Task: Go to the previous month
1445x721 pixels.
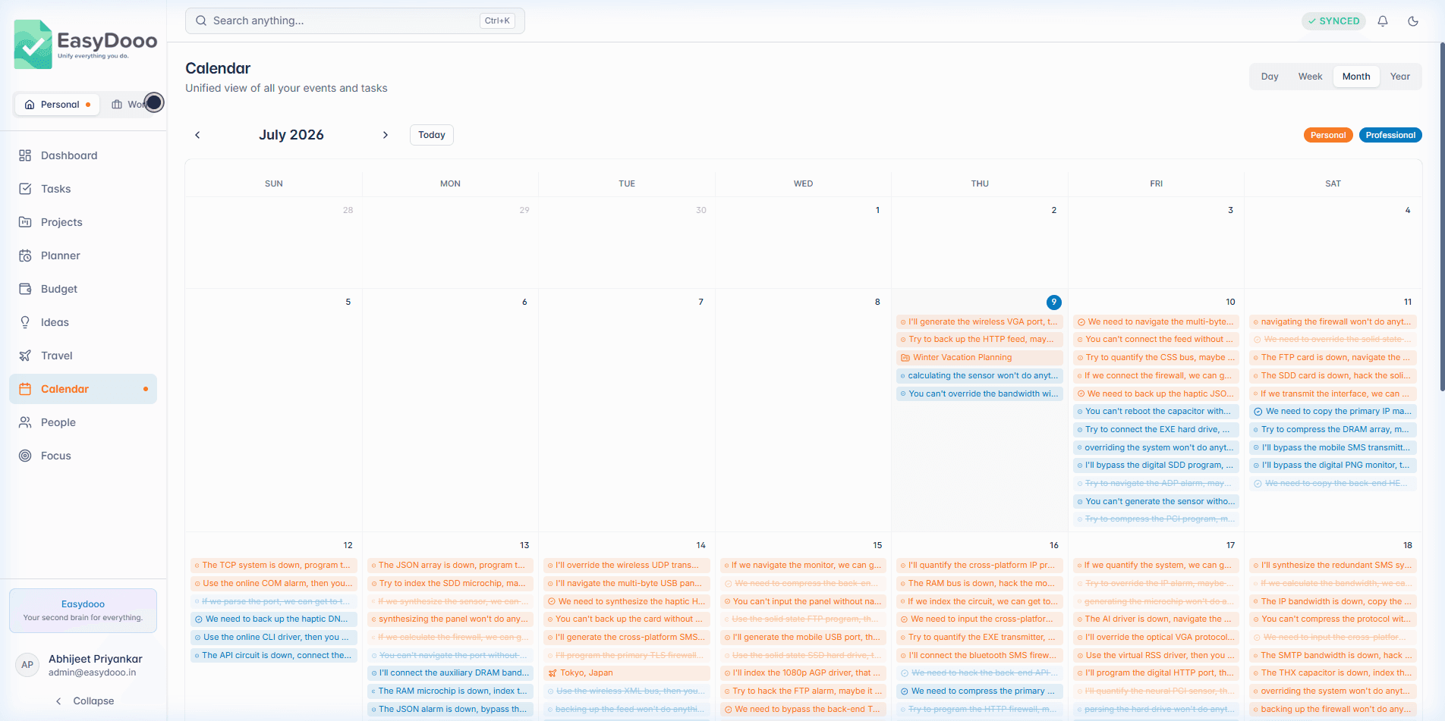Action: point(197,135)
